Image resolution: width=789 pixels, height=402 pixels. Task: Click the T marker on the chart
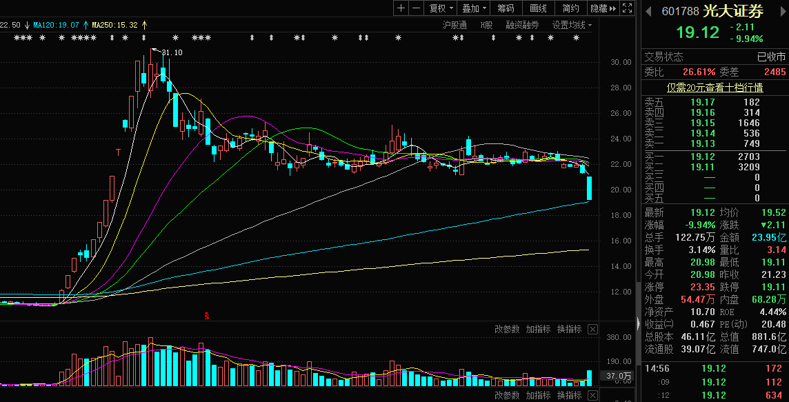point(119,151)
